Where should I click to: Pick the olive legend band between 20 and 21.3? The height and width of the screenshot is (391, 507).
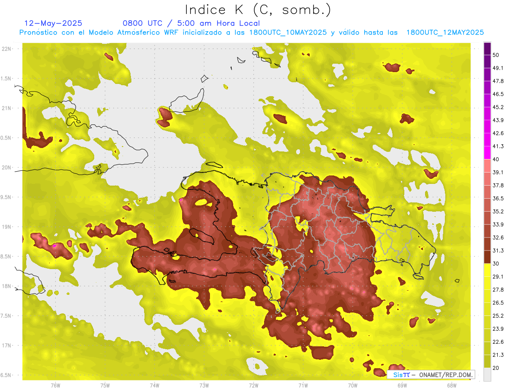pos(487,361)
